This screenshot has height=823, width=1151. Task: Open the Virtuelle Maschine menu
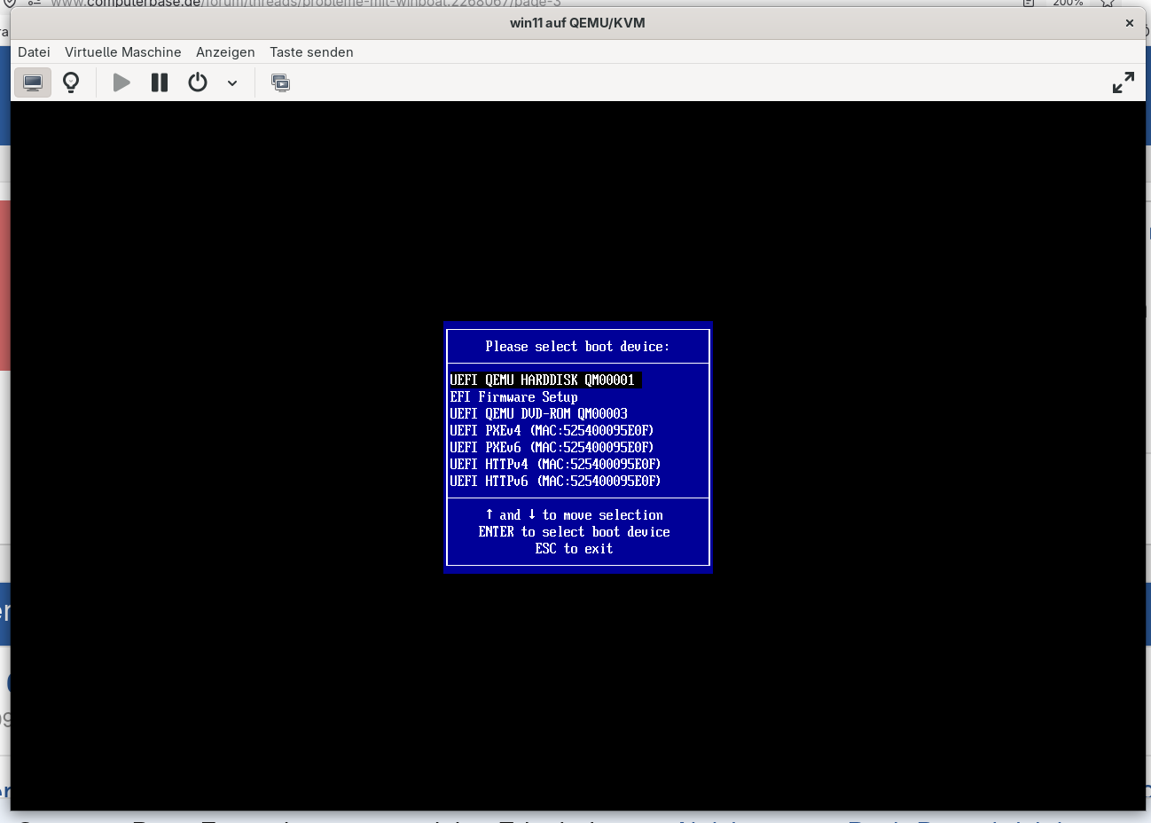click(x=123, y=52)
